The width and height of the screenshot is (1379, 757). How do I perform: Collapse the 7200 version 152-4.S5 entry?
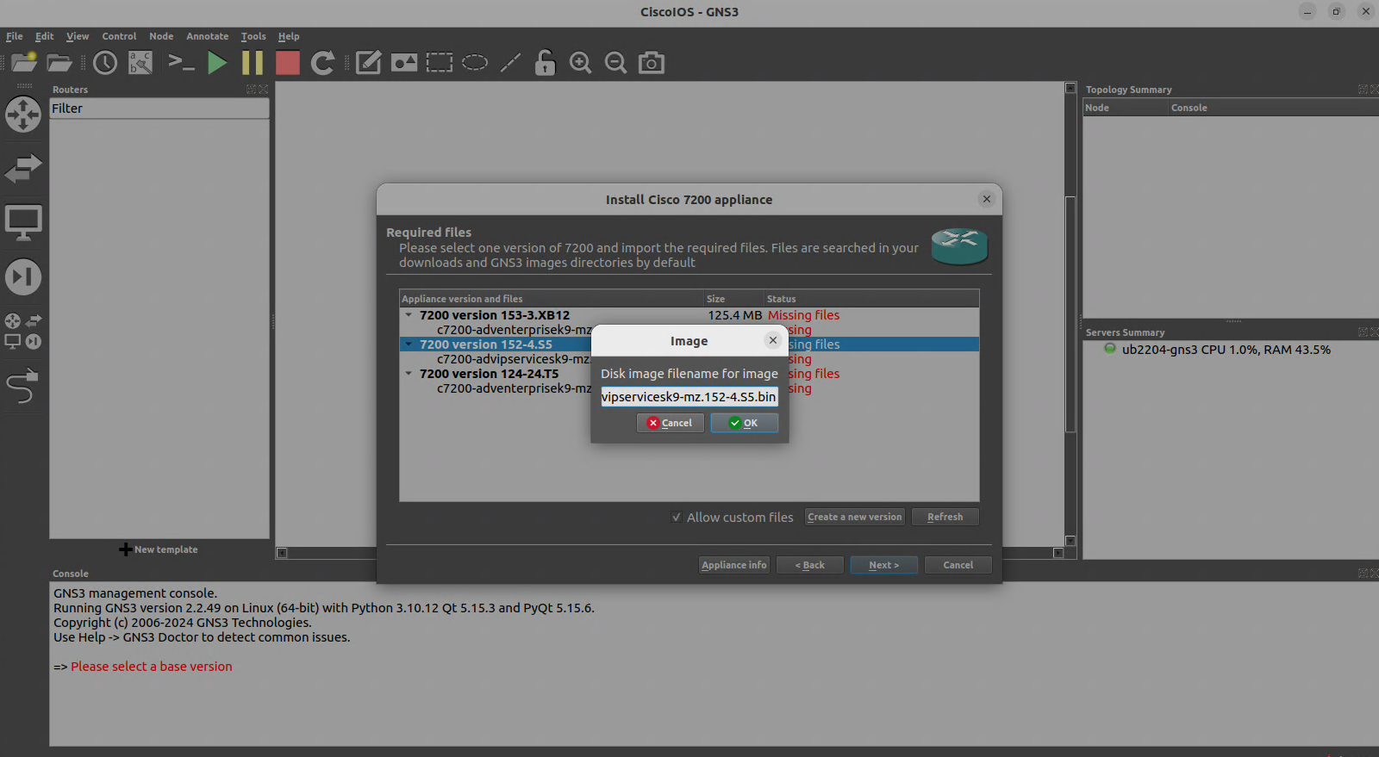click(409, 344)
